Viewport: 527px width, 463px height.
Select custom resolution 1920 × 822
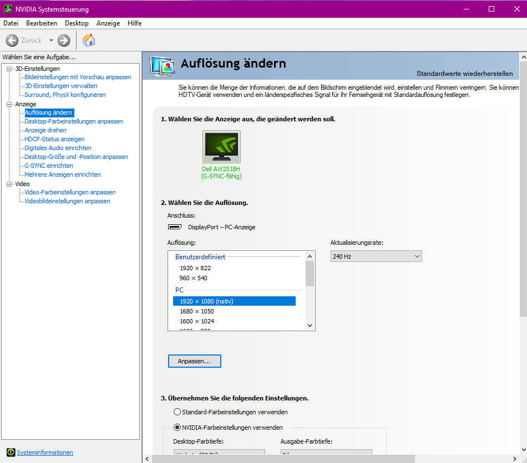[x=195, y=268]
